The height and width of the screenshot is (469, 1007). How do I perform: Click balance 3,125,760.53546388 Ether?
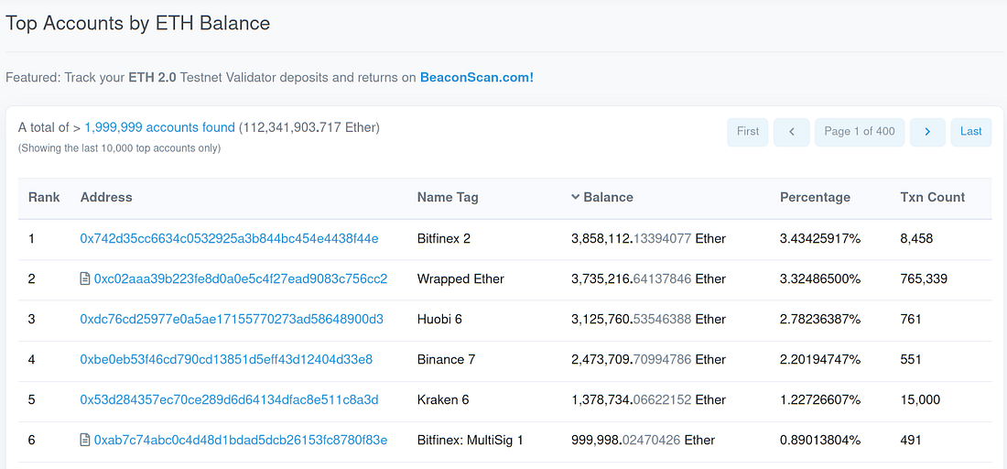coord(649,320)
